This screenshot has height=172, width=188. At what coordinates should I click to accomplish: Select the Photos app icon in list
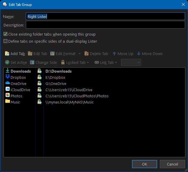point(8,95)
